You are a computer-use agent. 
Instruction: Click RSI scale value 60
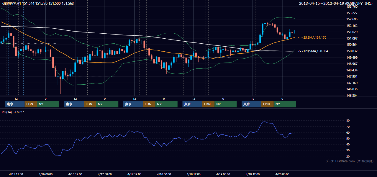[x=348, y=132]
